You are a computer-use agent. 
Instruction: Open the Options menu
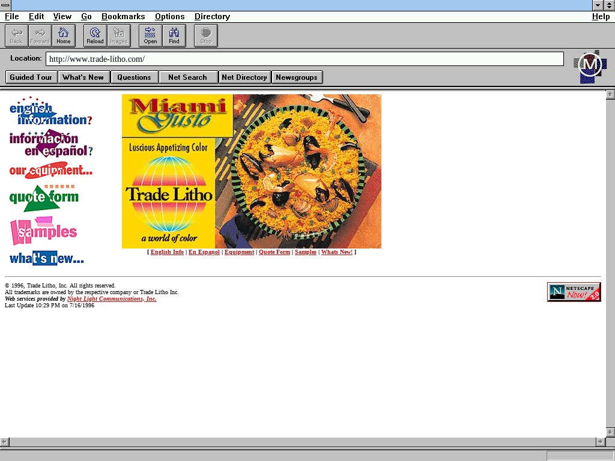pyautogui.click(x=169, y=17)
